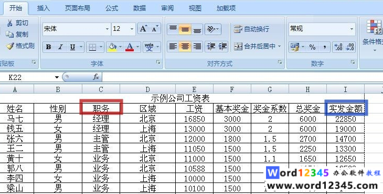Switch to 数据 (Data) tab
The width and height of the screenshot is (383, 194).
tap(140, 8)
